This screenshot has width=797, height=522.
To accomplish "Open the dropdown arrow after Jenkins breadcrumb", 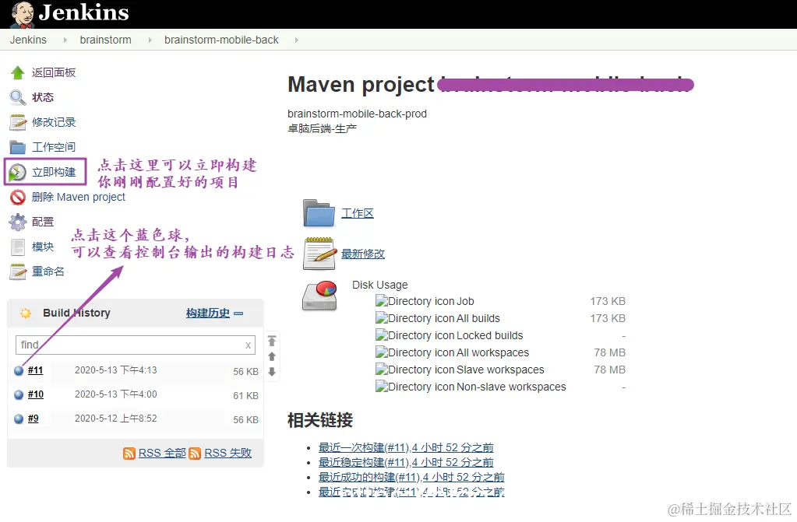I will [x=65, y=40].
